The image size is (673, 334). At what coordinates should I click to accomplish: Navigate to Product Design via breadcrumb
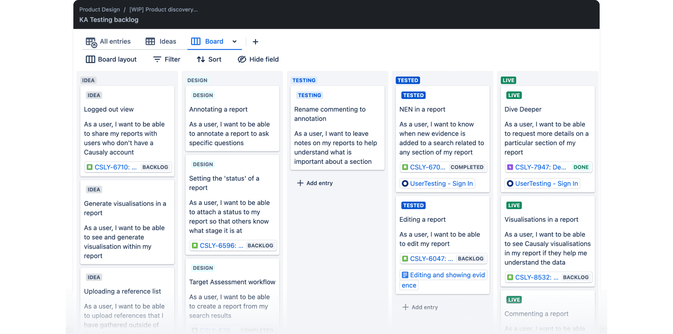pyautogui.click(x=100, y=9)
